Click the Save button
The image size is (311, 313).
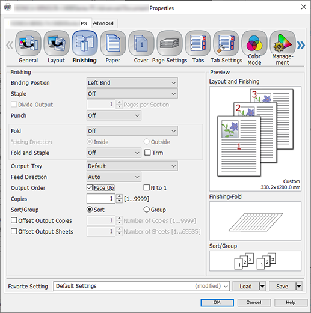(282, 287)
